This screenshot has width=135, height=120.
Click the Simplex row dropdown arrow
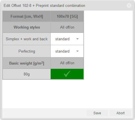pos(77,39)
